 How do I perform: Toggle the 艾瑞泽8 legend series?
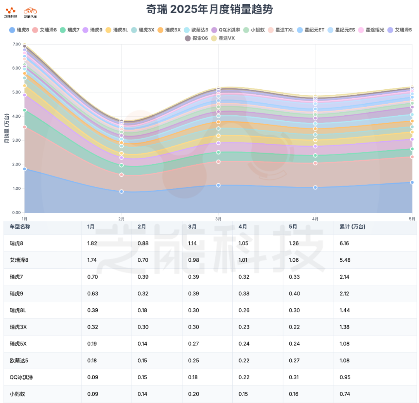coord(44,30)
